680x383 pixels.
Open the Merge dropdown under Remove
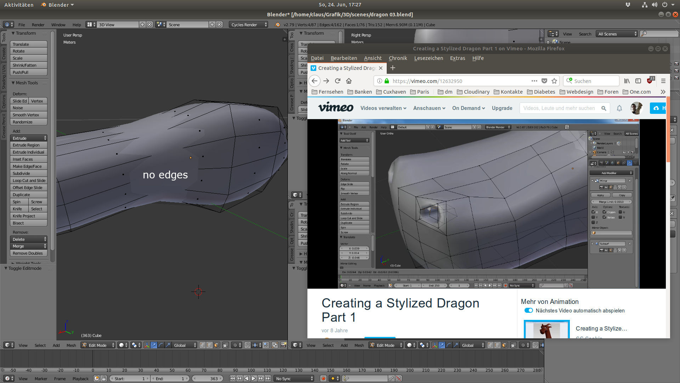[x=29, y=246]
